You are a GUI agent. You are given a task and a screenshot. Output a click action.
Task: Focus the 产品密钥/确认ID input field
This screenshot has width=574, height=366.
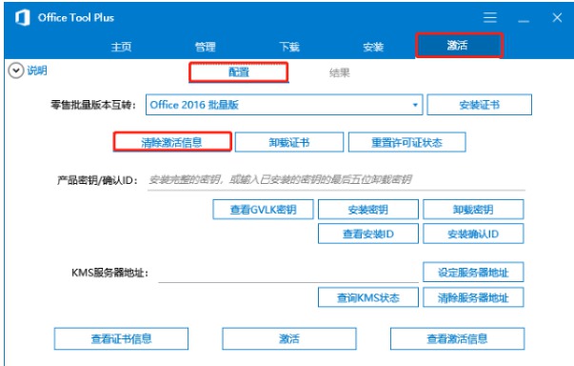(x=336, y=180)
